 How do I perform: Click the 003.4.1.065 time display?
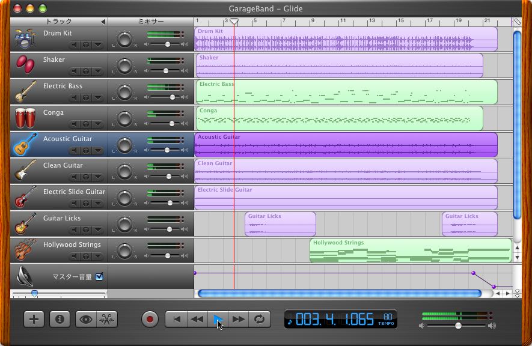pyautogui.click(x=335, y=319)
